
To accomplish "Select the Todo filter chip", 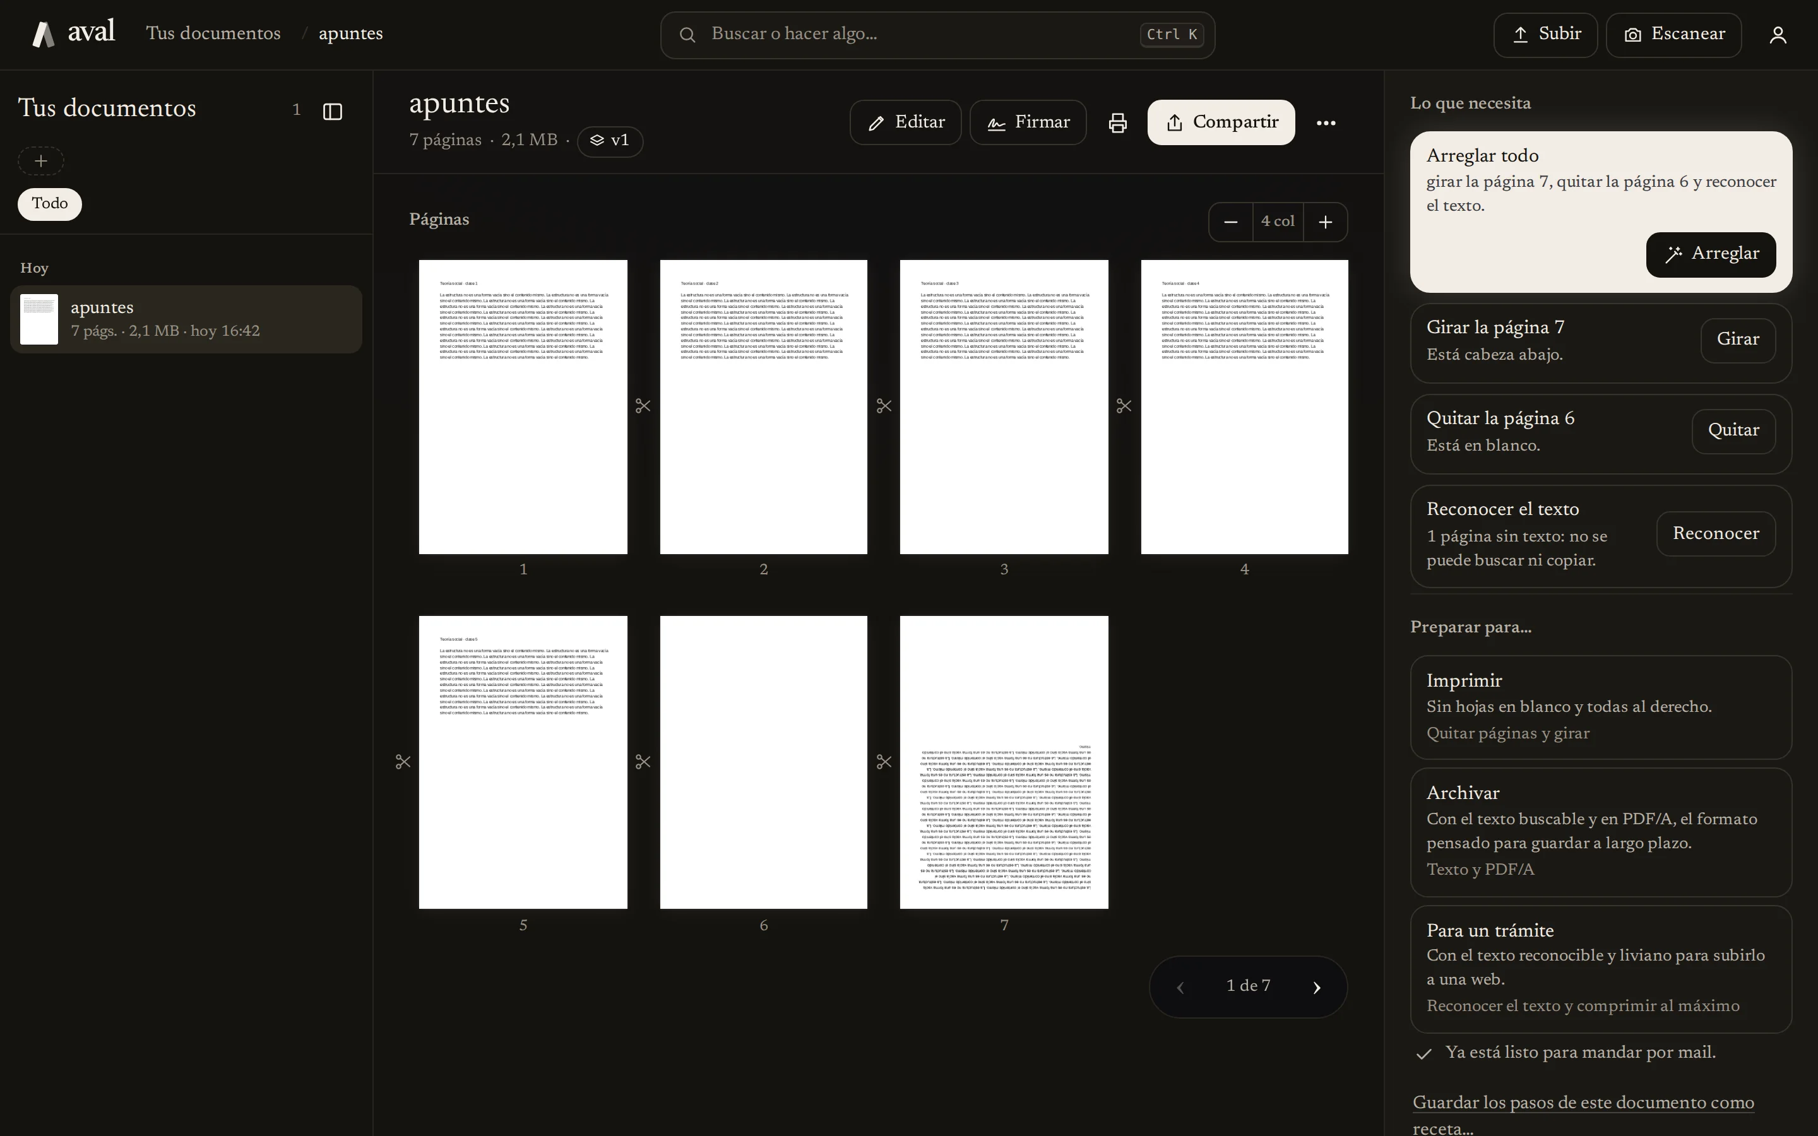I will click(x=50, y=204).
